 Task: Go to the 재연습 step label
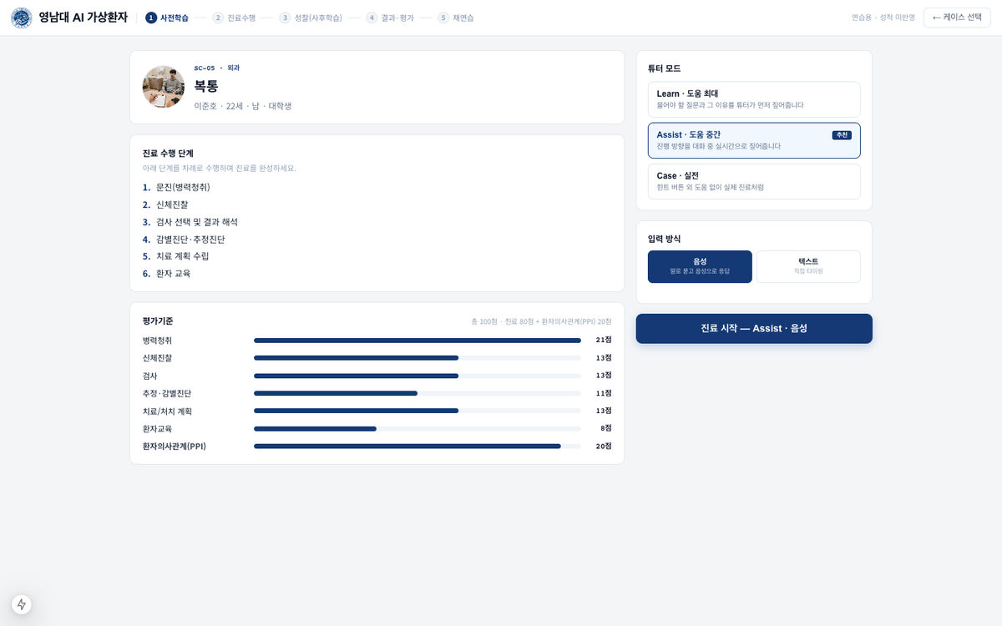463,18
